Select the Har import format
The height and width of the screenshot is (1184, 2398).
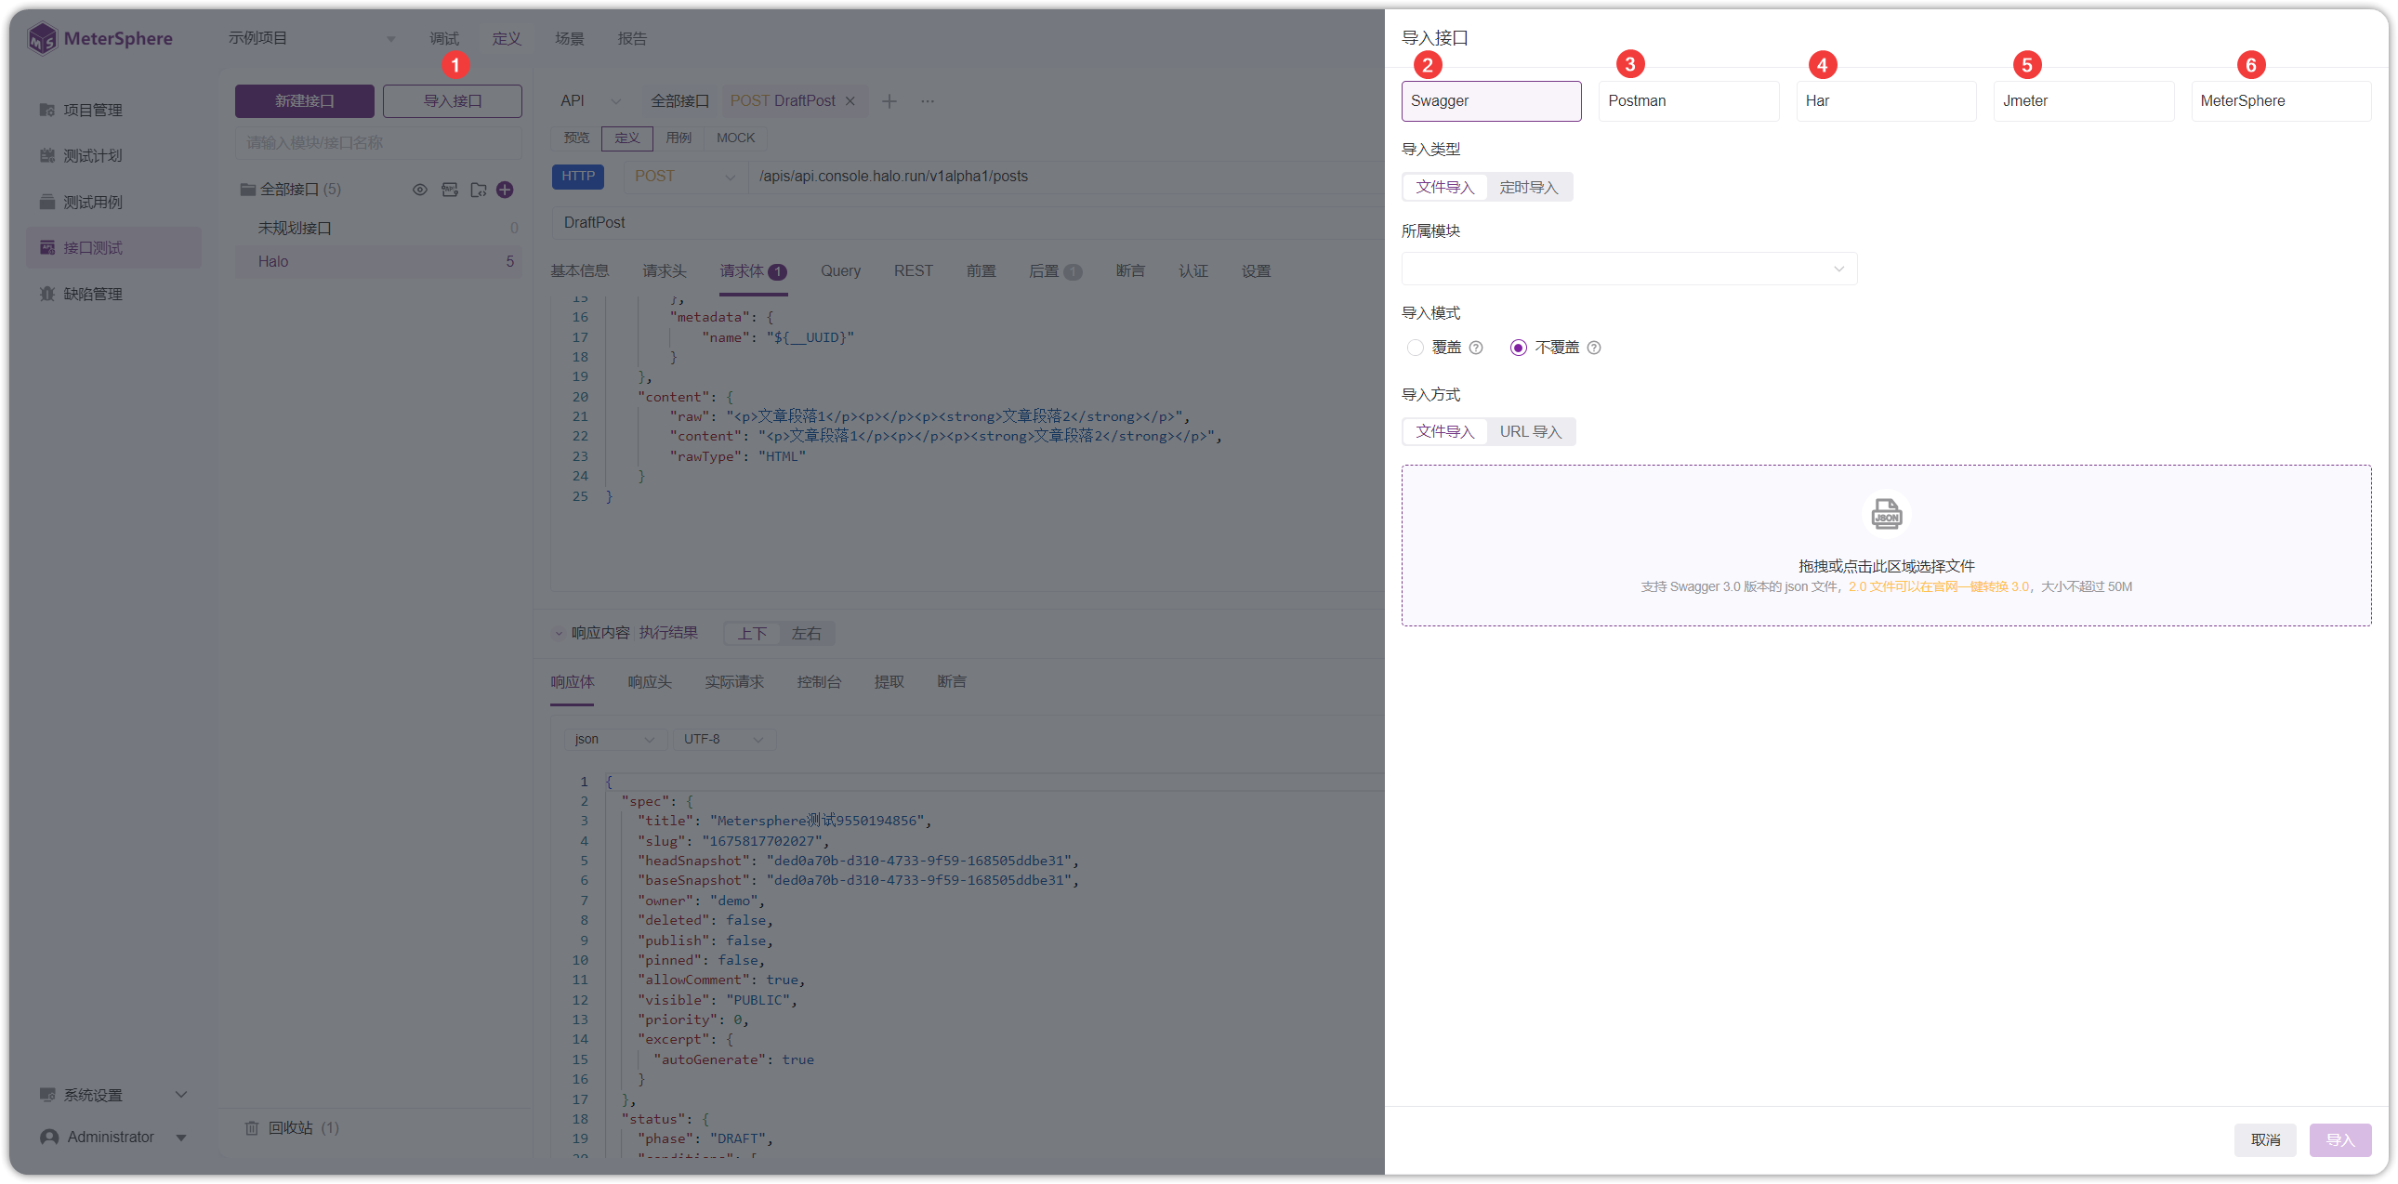click(x=1885, y=100)
